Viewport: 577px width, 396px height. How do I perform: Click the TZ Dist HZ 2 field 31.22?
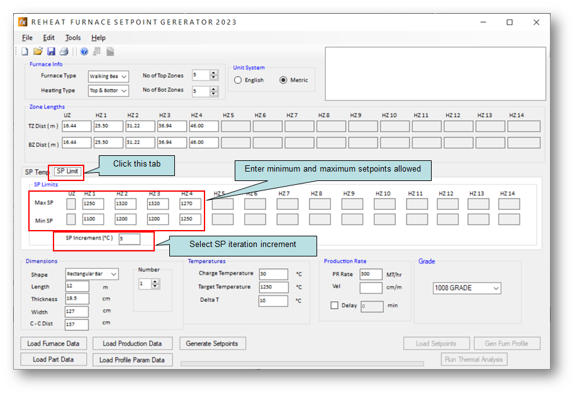click(140, 126)
